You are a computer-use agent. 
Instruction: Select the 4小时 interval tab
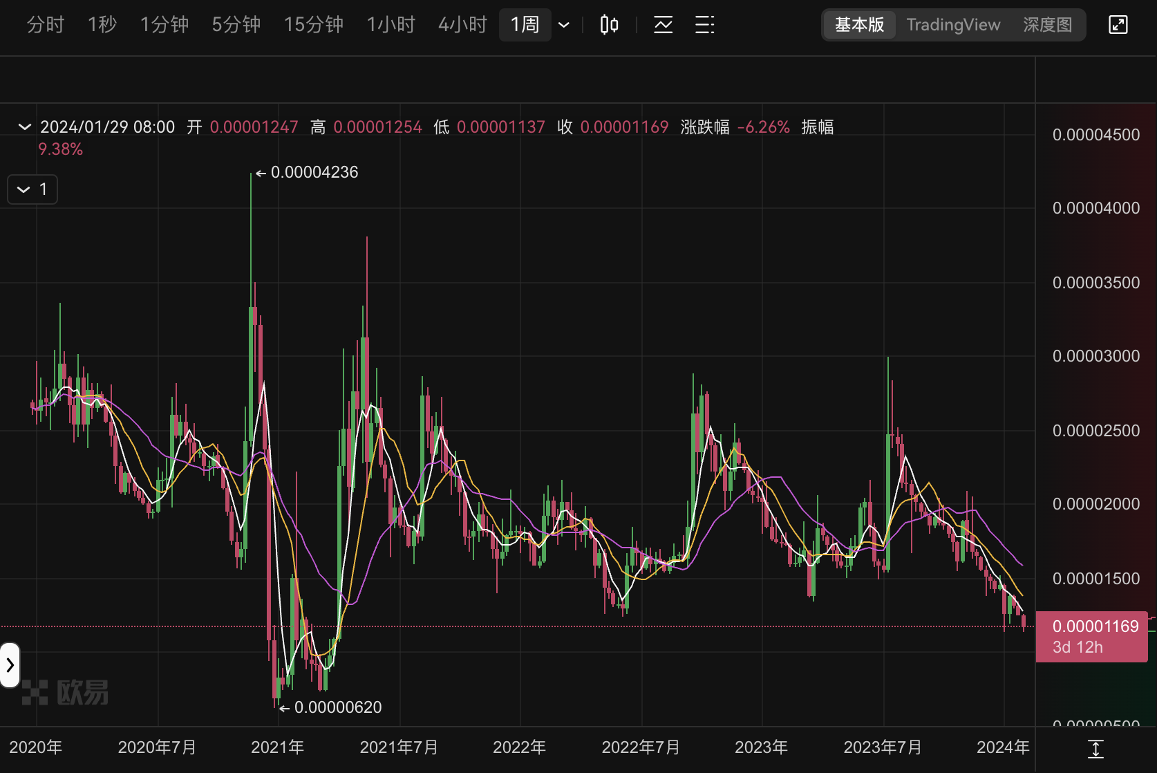click(462, 25)
